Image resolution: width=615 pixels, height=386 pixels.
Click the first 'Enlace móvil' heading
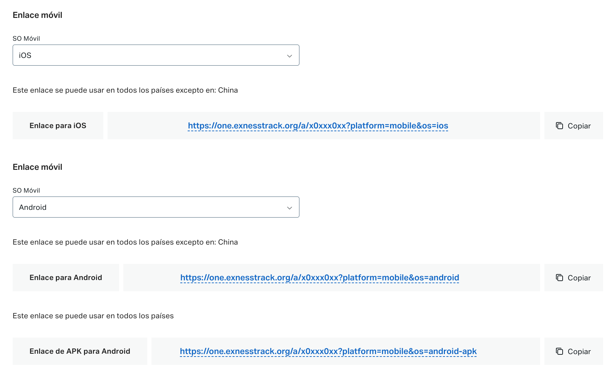[38, 15]
